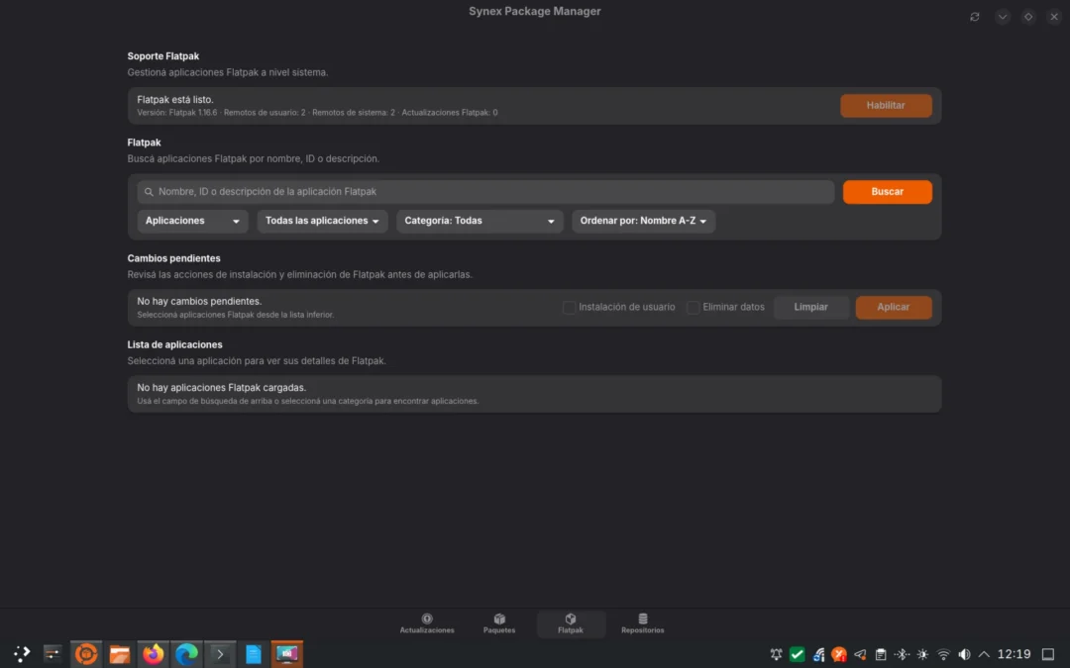Click the show desktop icon at taskbar end
Viewport: 1070px width, 668px height.
(x=1048, y=654)
